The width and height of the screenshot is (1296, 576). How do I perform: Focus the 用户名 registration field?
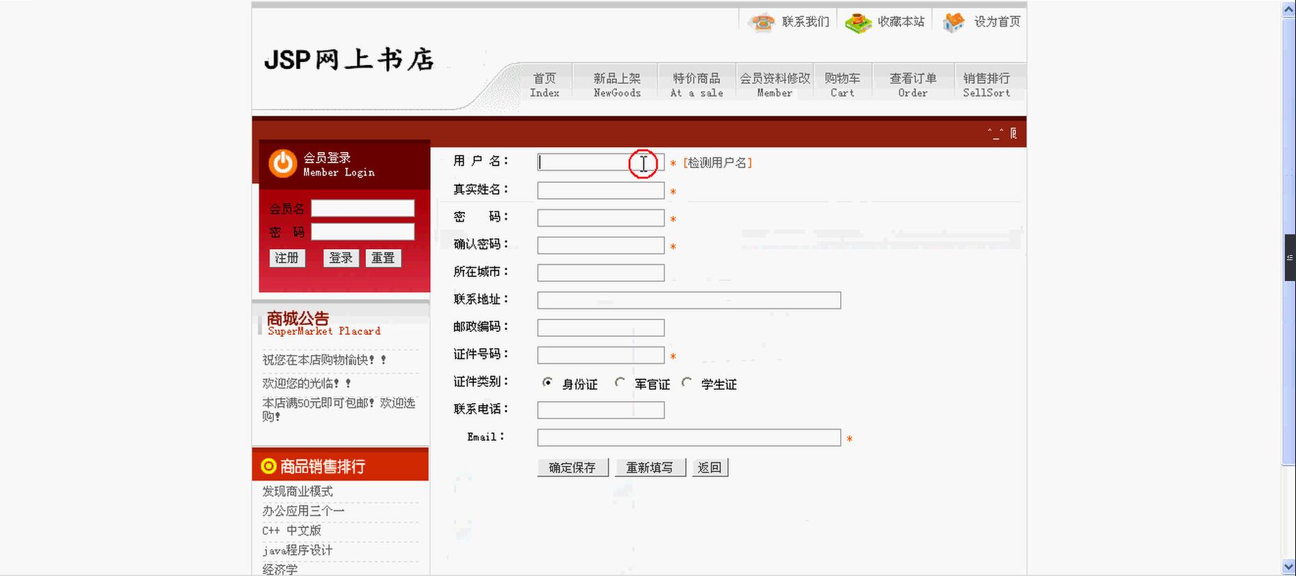[601, 162]
